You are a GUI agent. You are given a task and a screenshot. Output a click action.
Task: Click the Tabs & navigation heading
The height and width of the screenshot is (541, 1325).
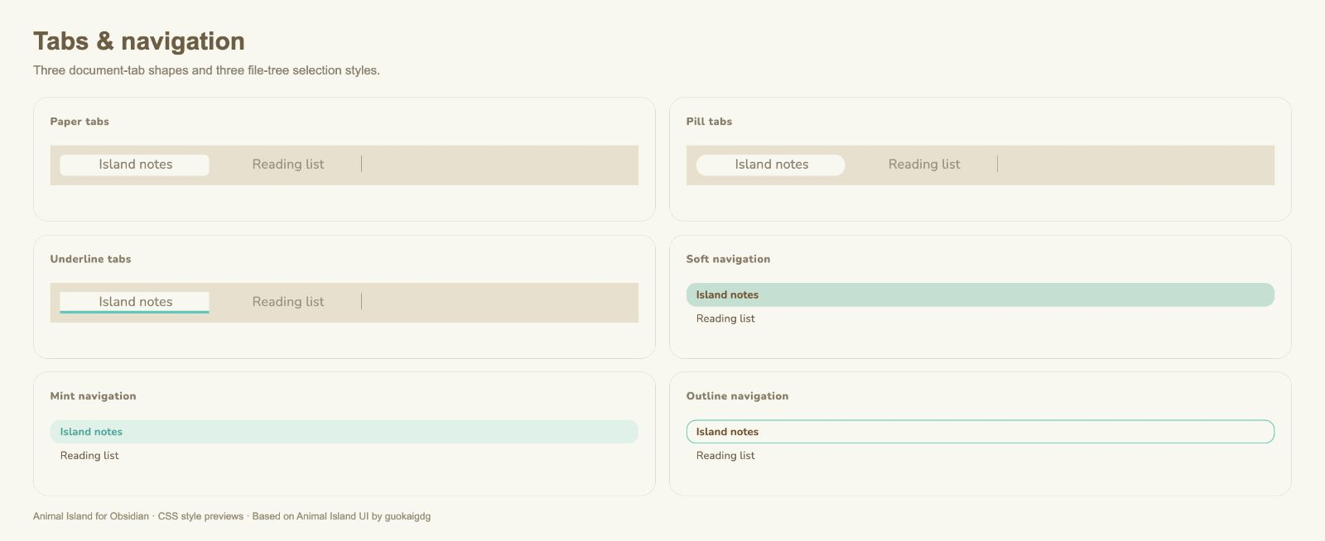139,41
